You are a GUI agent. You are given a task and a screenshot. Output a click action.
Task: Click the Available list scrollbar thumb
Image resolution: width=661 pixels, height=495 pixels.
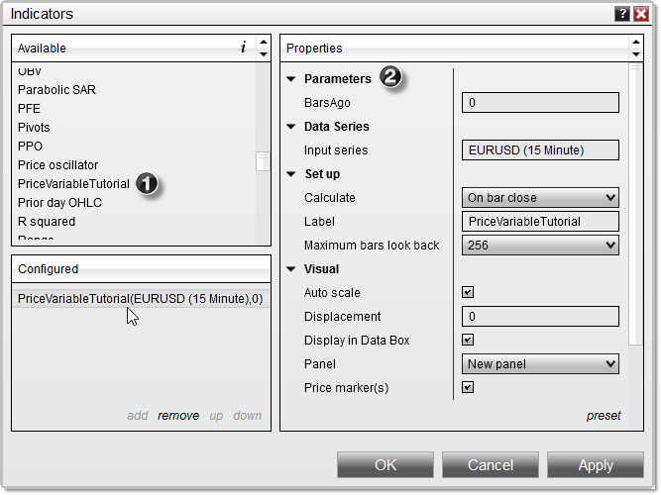pyautogui.click(x=263, y=161)
